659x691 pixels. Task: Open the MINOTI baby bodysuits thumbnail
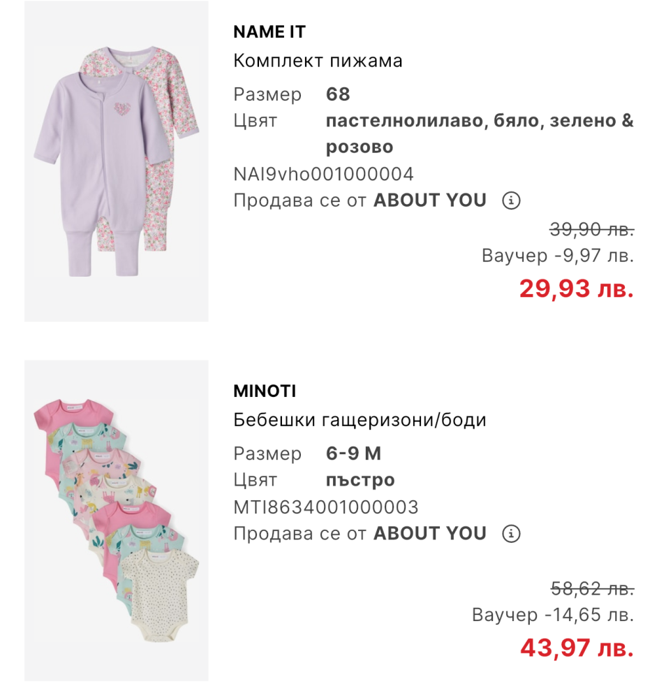pos(117,521)
